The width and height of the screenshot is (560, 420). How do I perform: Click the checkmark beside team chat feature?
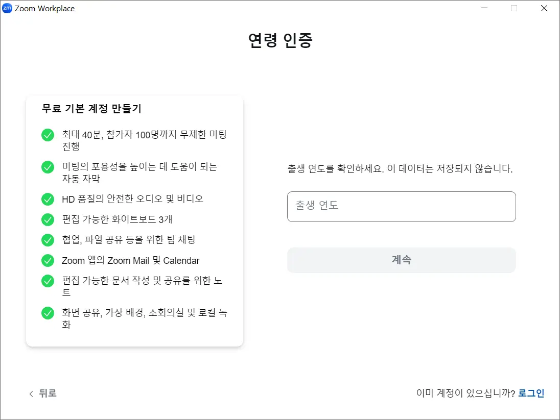(48, 240)
